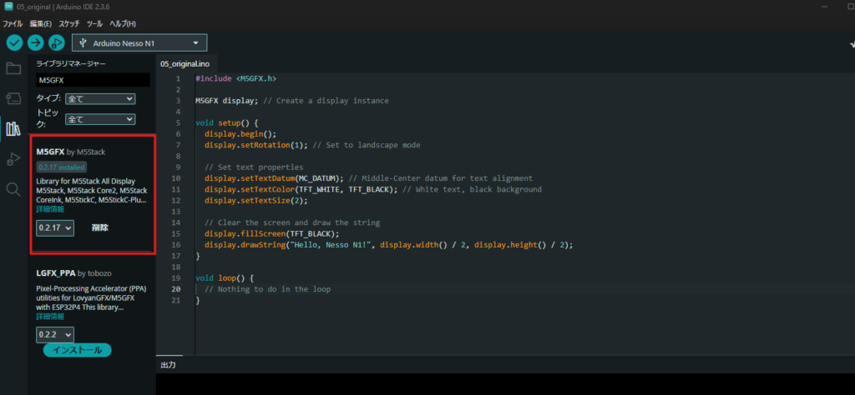Open the Sketchbook folder icon in sidebar
This screenshot has width=855, height=395.
(x=13, y=68)
